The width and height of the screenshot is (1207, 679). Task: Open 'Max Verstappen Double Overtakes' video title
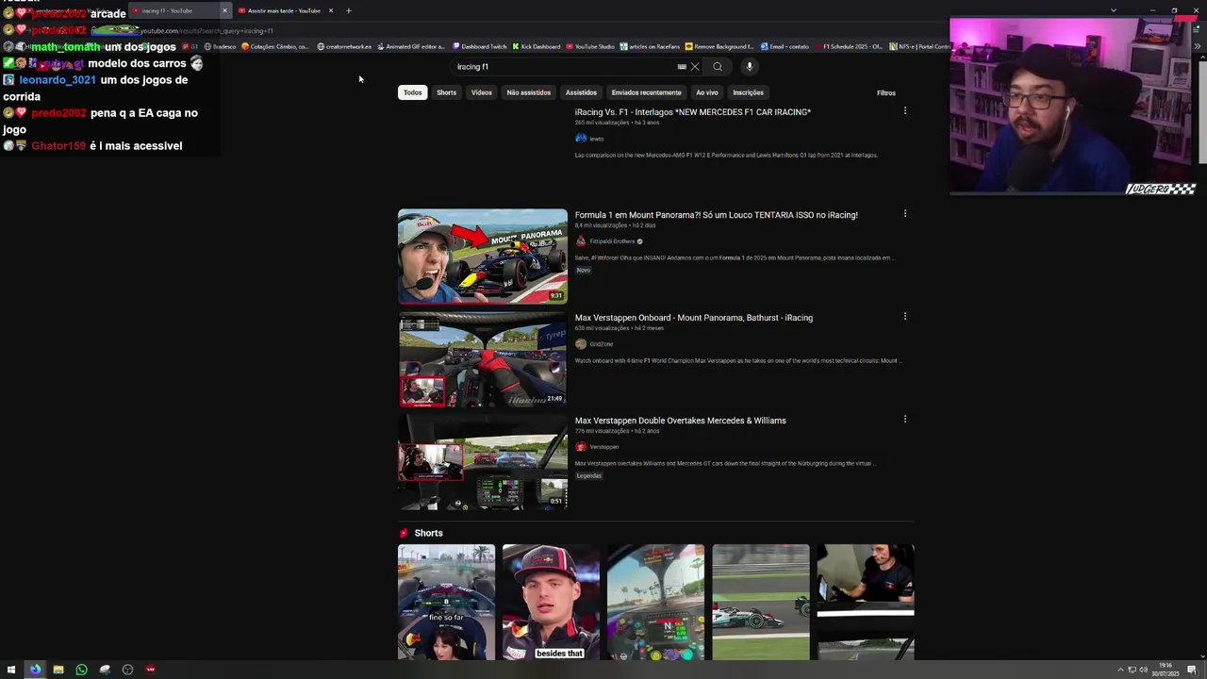681,421
